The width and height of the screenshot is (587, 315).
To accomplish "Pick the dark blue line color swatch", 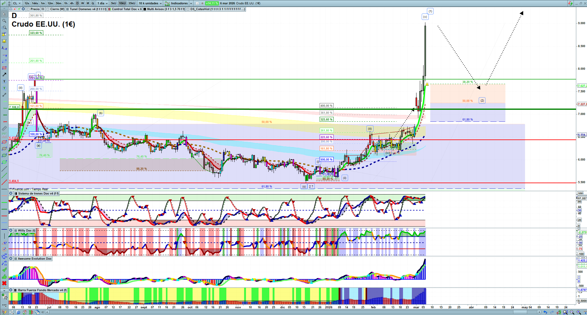I will click(4, 229).
